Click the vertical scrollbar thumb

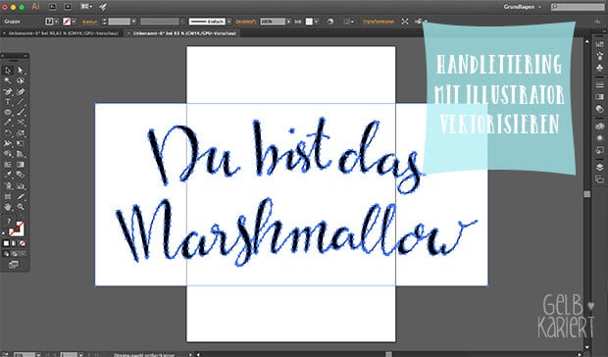pyautogui.click(x=587, y=194)
